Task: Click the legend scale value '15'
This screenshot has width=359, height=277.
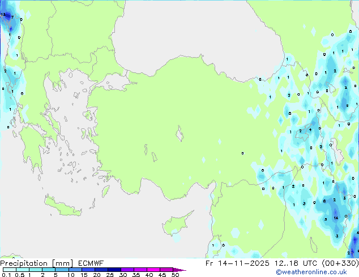Action: 84,275
